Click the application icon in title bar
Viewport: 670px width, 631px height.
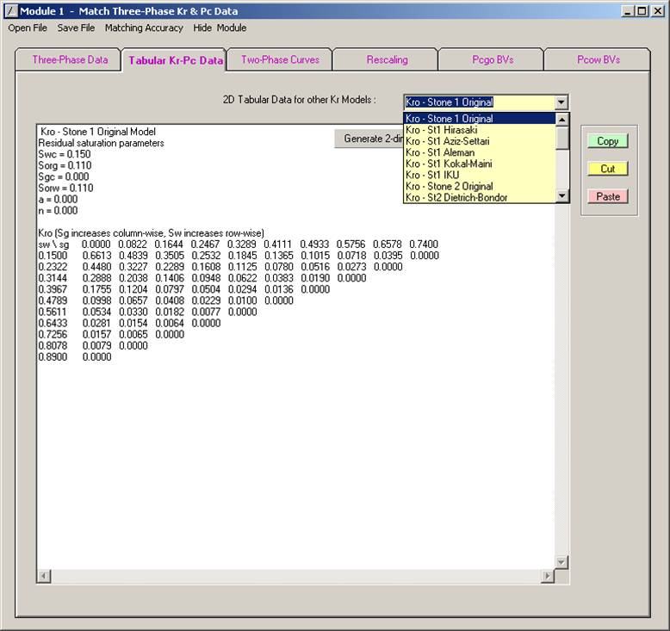click(10, 11)
